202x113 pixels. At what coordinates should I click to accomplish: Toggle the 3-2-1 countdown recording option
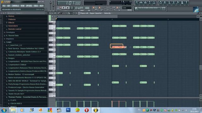[101, 8]
